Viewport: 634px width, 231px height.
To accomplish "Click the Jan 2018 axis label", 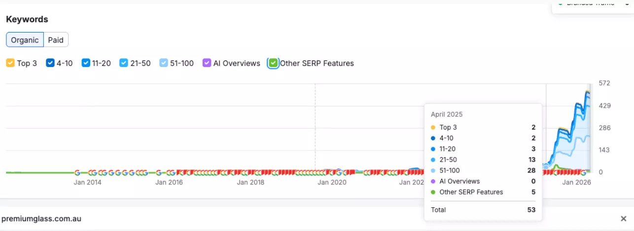I will 250,183.
